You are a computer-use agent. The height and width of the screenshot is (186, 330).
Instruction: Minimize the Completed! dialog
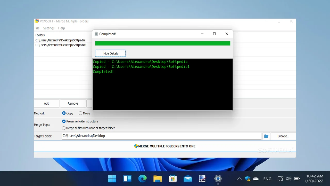[202, 34]
